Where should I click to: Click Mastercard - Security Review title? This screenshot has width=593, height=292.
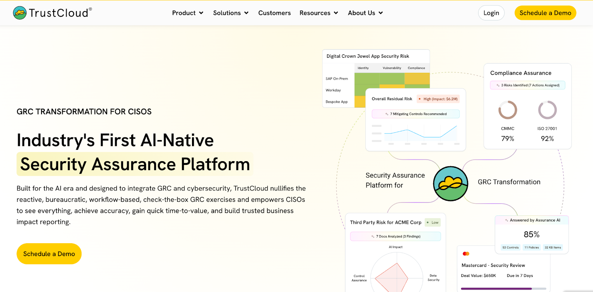click(x=493, y=265)
